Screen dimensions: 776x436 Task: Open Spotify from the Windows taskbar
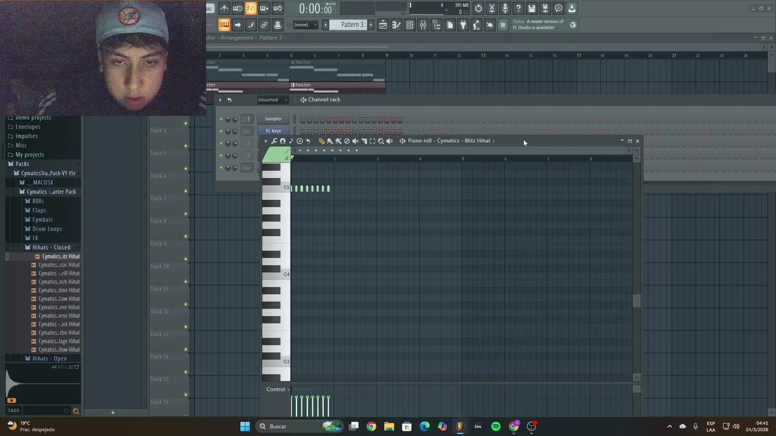496,426
